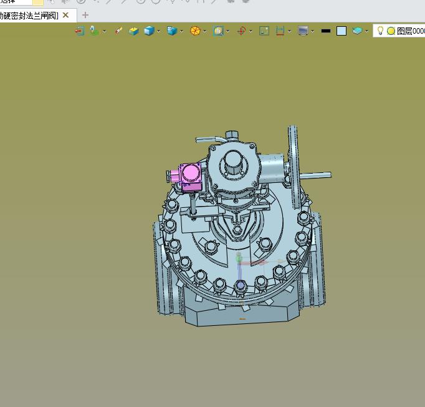Click the exit/return icon with red arrow

(x=80, y=31)
